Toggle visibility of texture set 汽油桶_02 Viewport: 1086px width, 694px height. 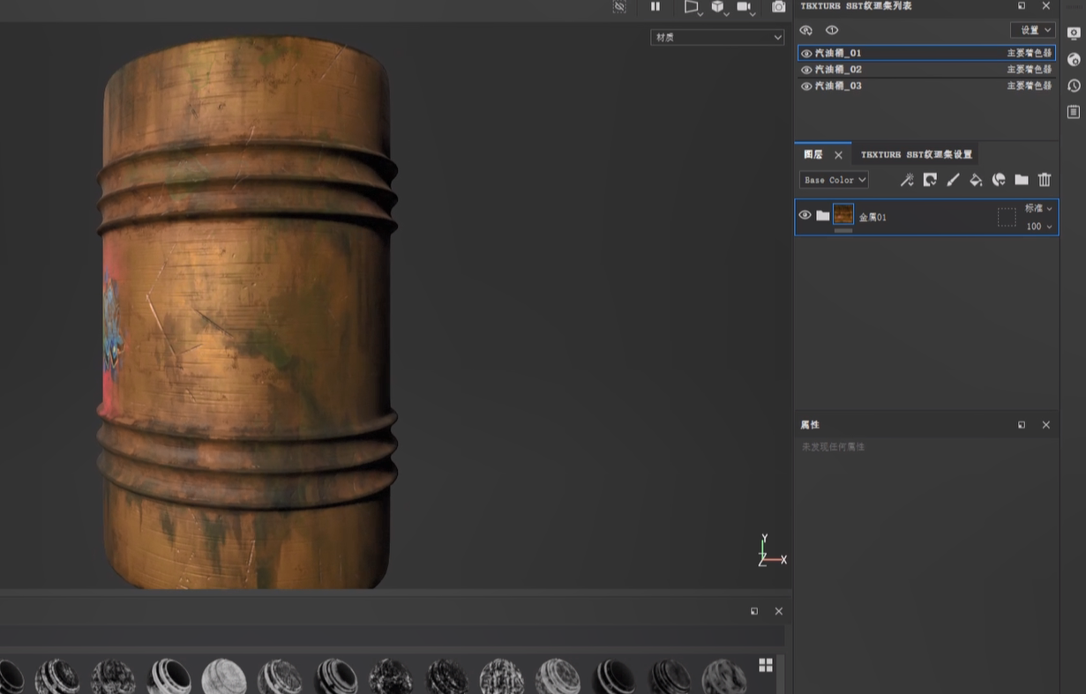point(806,70)
